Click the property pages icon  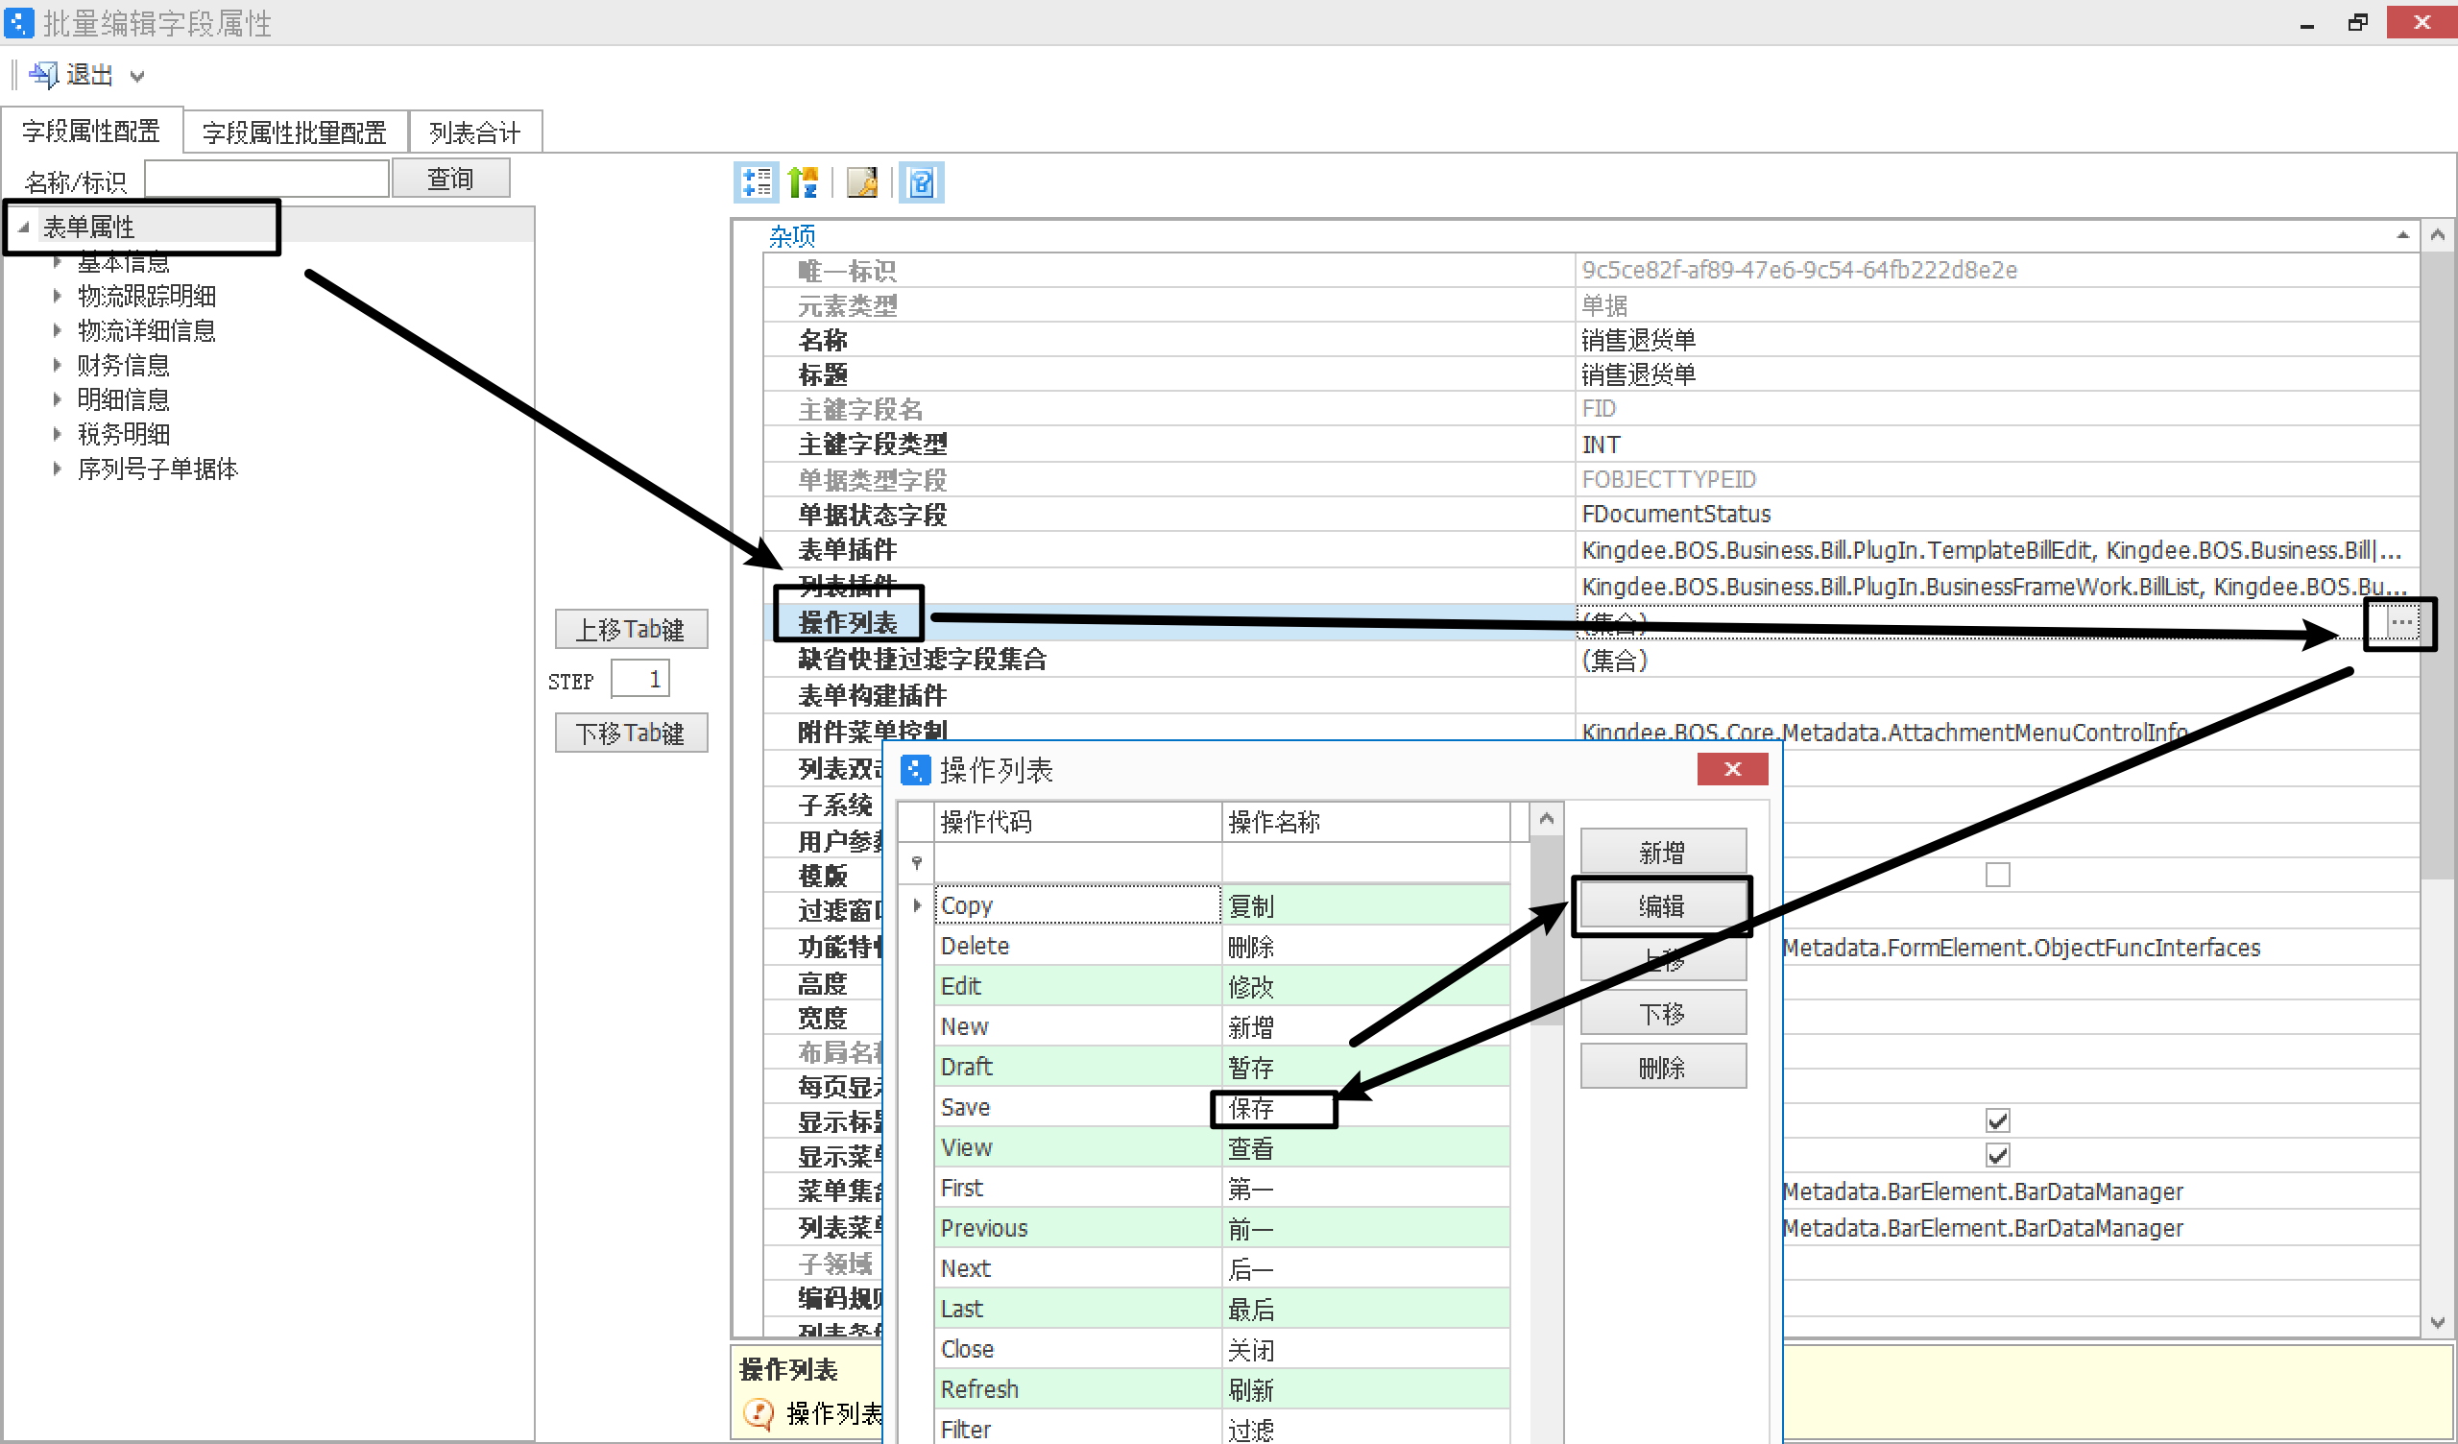coord(862,182)
